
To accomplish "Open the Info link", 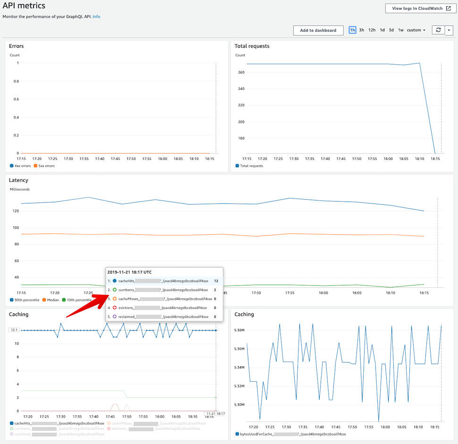I will (96, 17).
